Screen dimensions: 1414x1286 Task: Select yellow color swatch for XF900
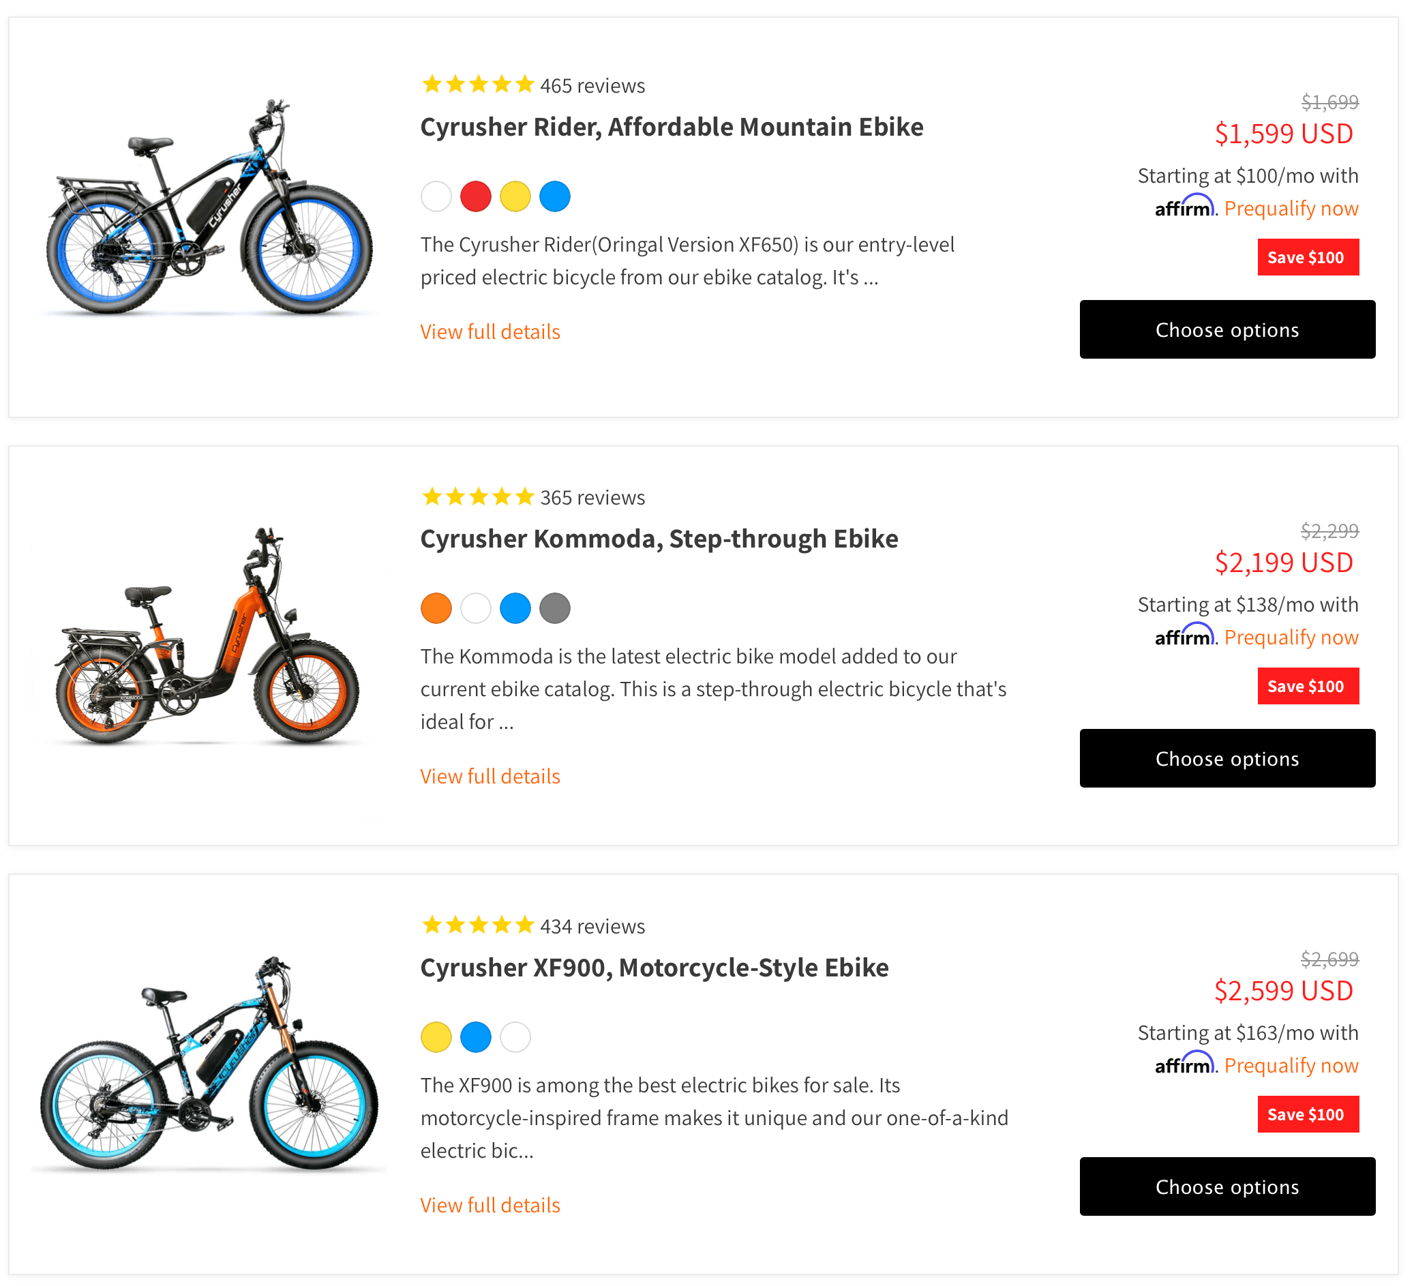click(x=436, y=1037)
